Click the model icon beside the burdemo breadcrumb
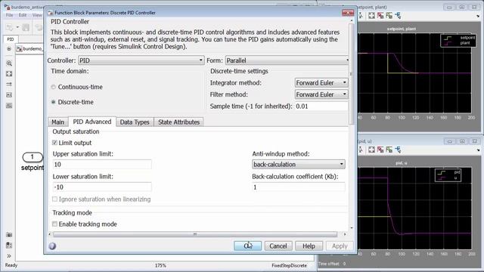Viewport: 484px width, 272px height. 19,48
